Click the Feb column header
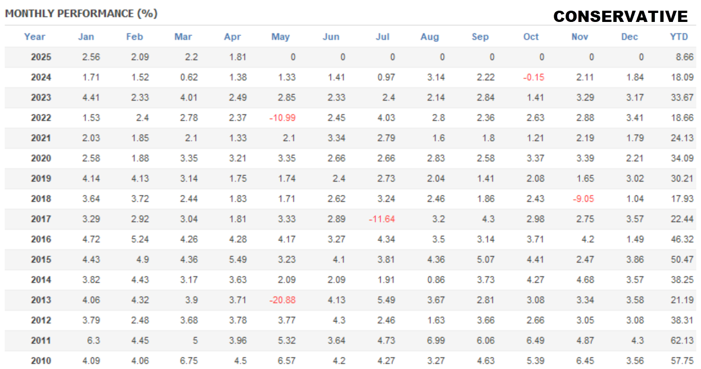This screenshot has height=369, width=701. 134,37
